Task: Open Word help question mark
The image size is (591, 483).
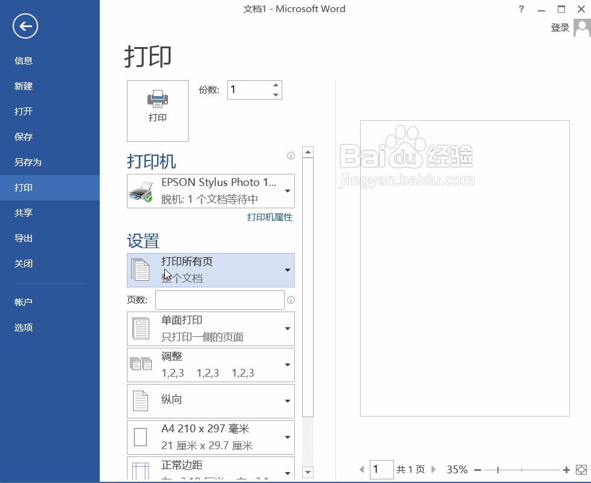Action: click(522, 9)
